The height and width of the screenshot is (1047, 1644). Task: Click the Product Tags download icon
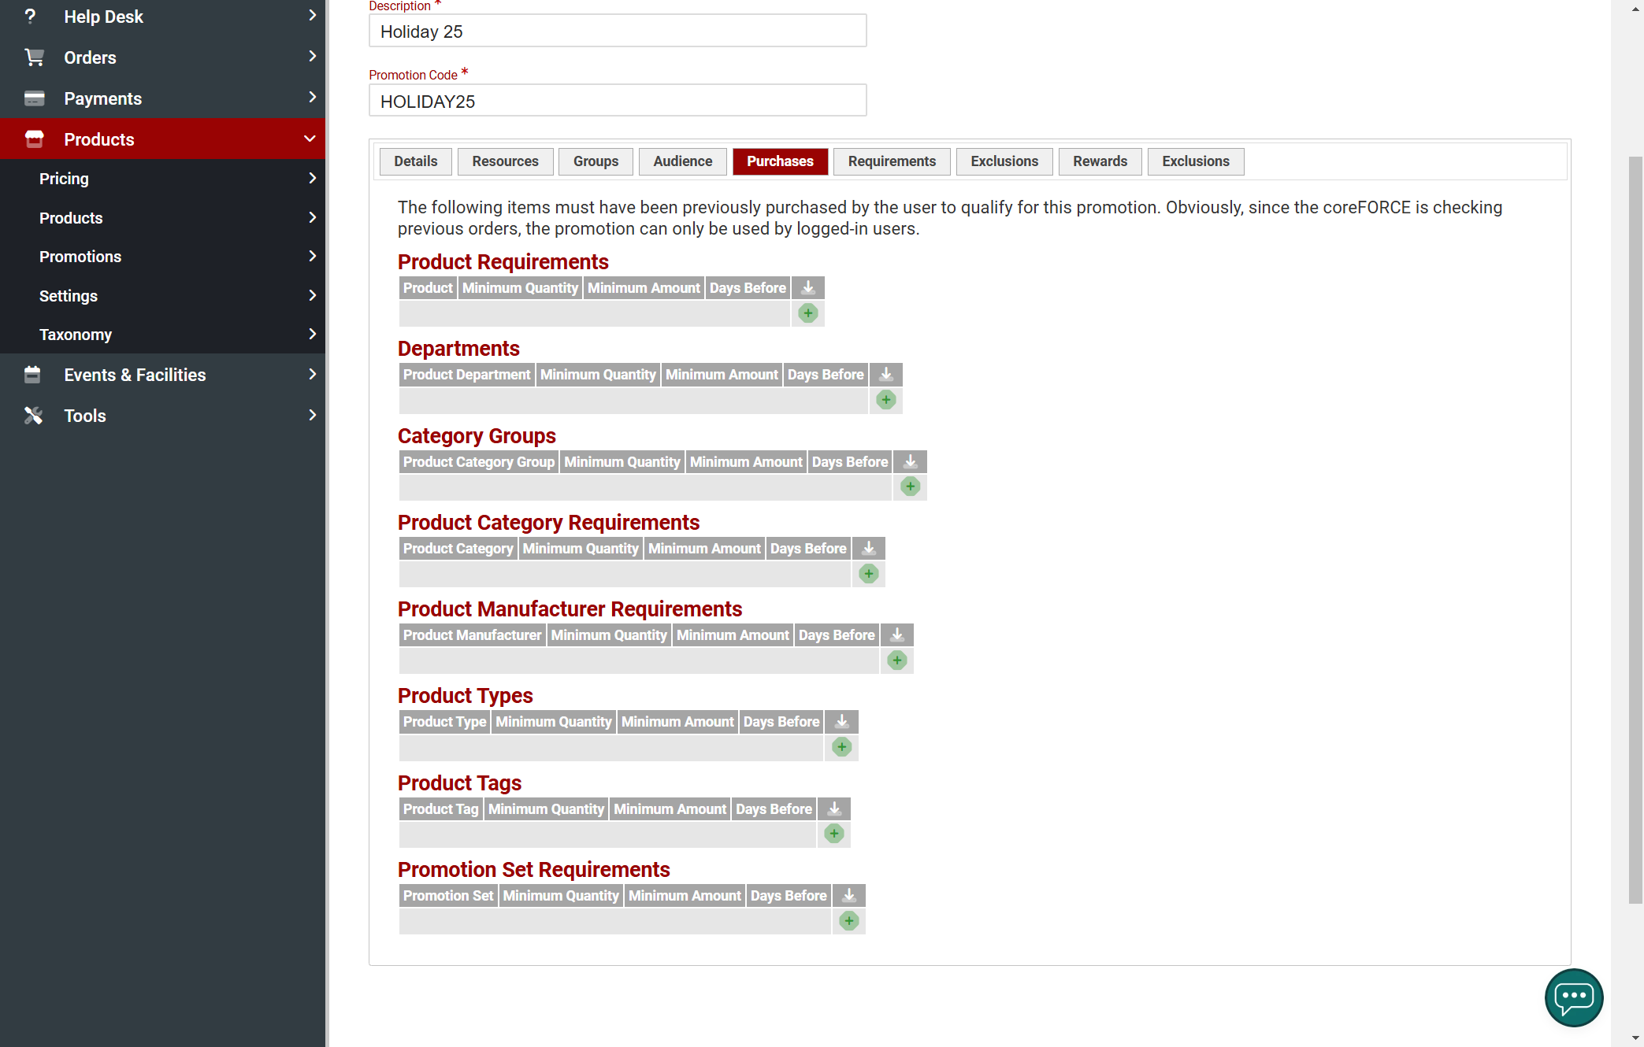833,809
